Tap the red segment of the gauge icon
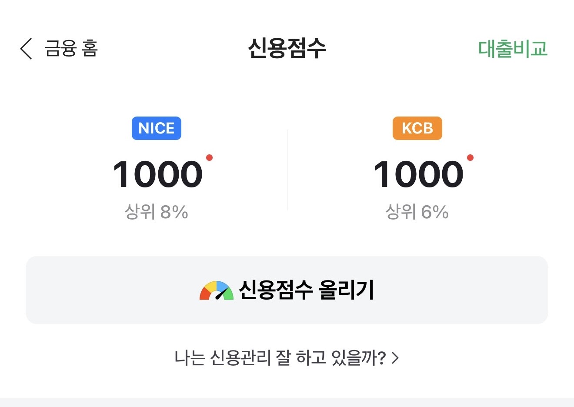 point(204,294)
